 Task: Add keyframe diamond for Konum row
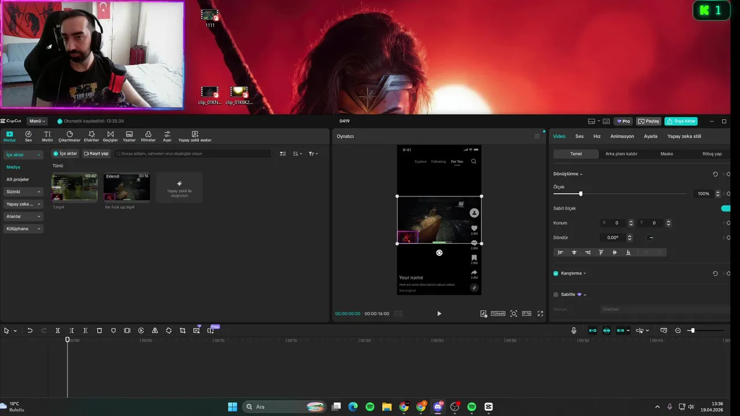(x=728, y=223)
